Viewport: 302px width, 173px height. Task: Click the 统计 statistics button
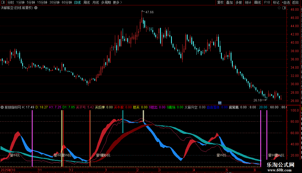pyautogui.click(x=248, y=2)
